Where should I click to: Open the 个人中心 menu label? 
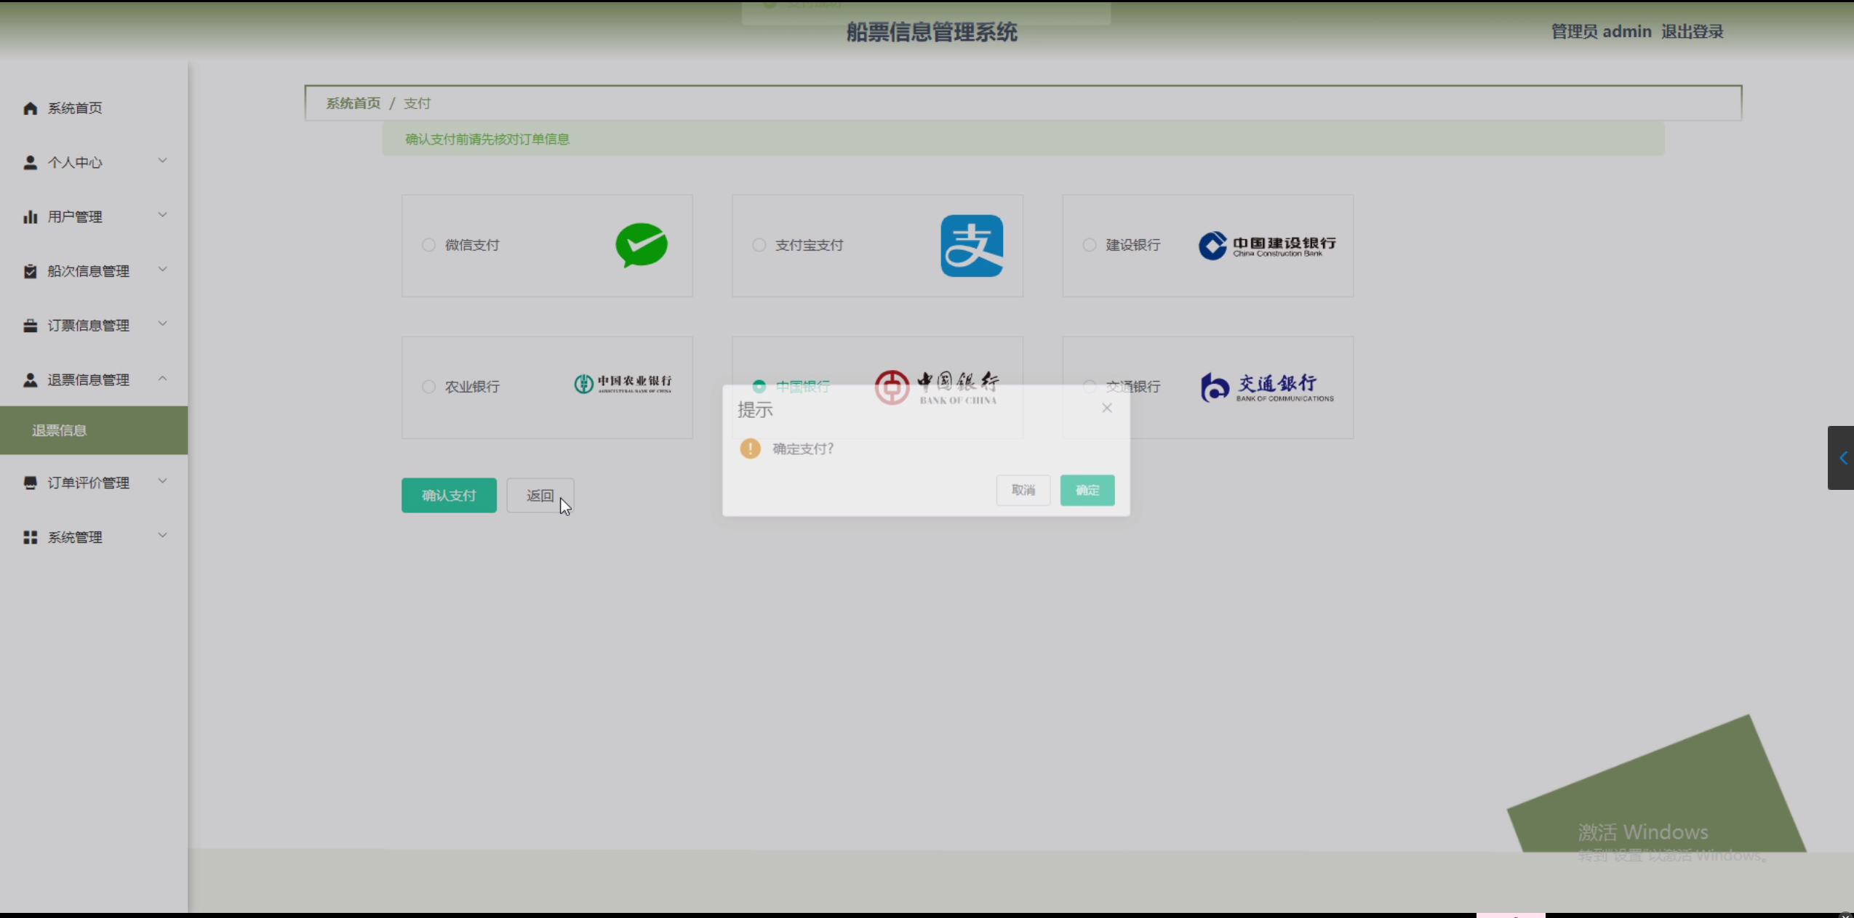(x=75, y=163)
